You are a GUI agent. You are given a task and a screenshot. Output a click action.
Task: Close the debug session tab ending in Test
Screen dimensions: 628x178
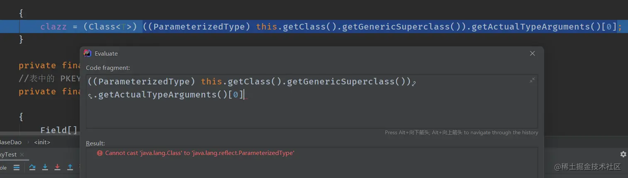tap(22, 155)
